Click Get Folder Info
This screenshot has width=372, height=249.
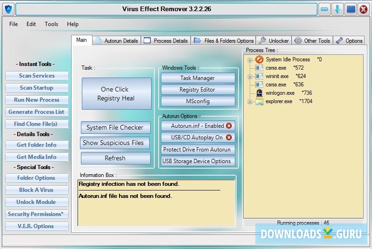(37, 145)
